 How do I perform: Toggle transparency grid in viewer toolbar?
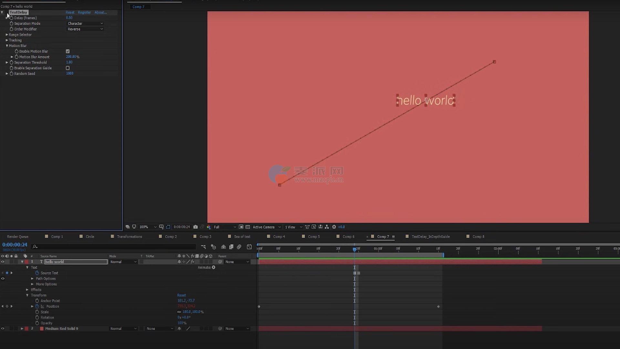tap(248, 227)
